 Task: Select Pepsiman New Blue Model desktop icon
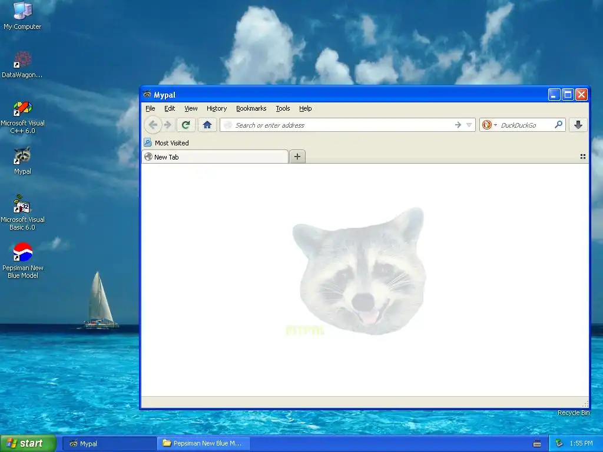(x=23, y=261)
